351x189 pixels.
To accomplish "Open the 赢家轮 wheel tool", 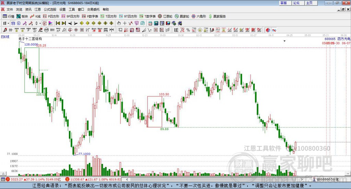I will click(x=182, y=16).
